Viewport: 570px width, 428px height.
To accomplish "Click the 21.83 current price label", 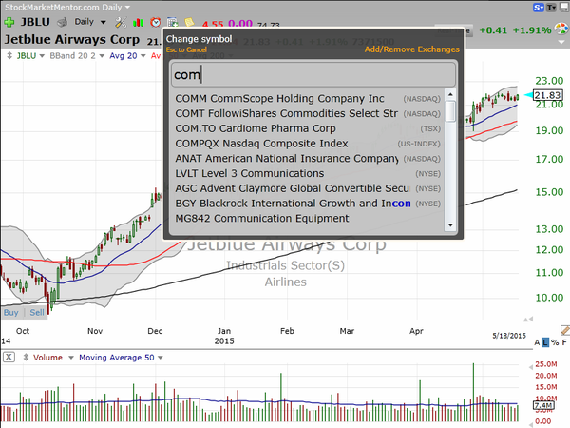I will coord(547,95).
